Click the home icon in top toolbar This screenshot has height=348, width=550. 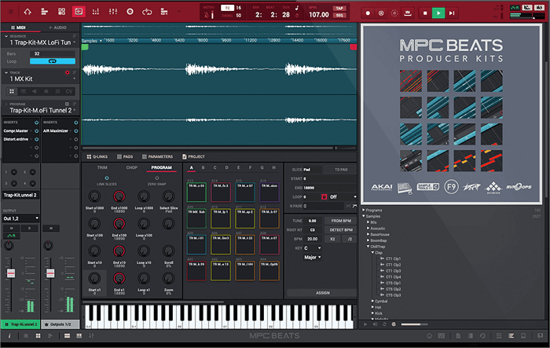(x=27, y=12)
